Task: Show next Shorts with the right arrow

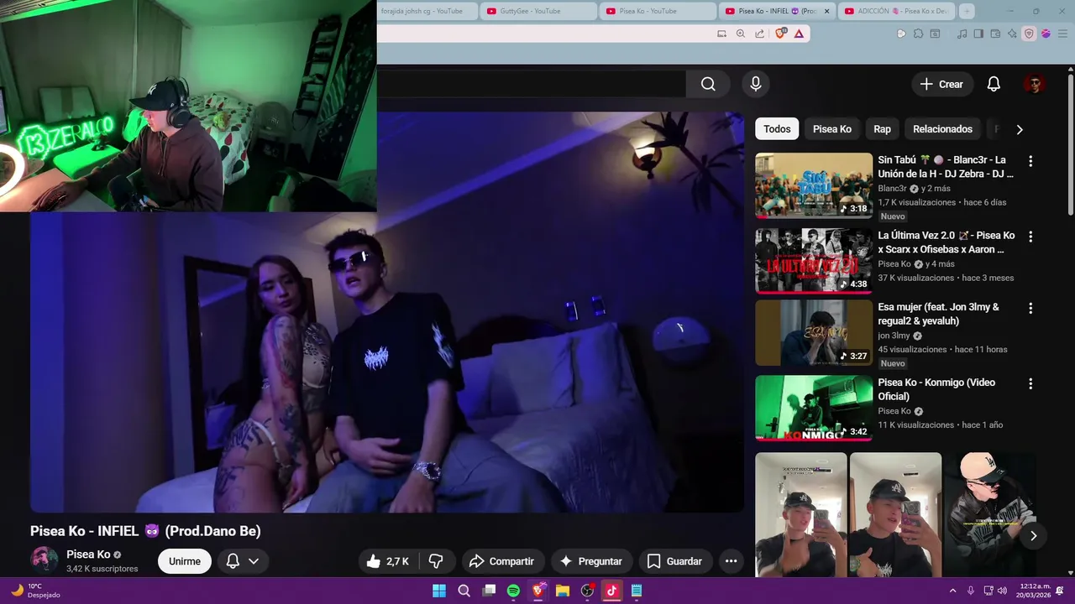Action: coord(1033,536)
